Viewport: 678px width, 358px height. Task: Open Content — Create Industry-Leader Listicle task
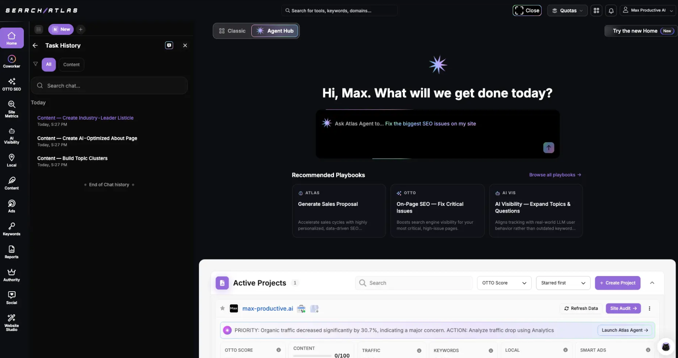[85, 118]
